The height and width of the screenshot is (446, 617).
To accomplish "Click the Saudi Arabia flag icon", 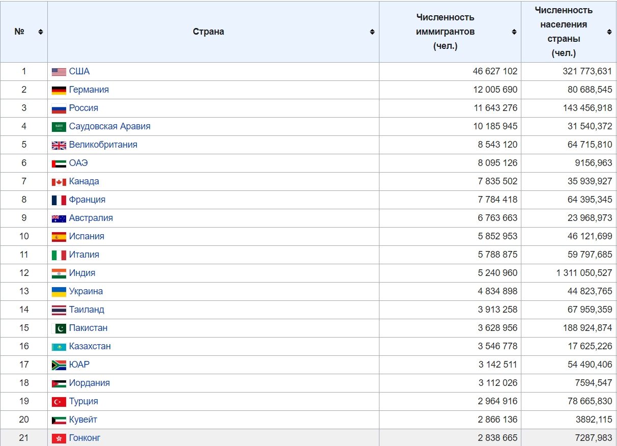I will 59,127.
